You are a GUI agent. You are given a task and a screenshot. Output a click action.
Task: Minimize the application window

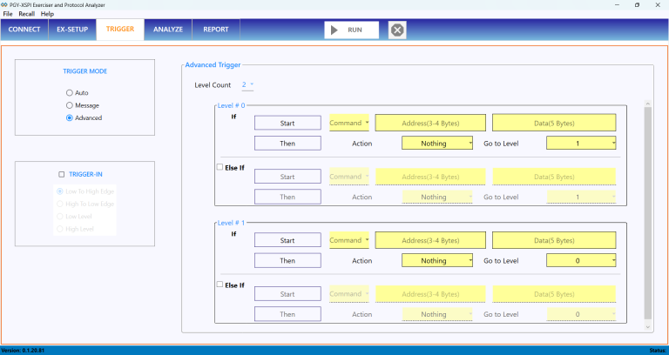click(617, 4)
